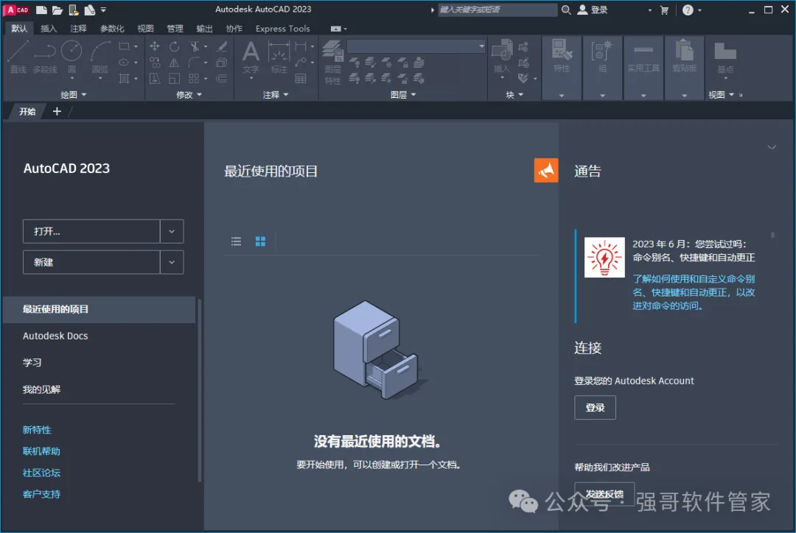This screenshot has width=796, height=533.
Task: Expand the Block (块) panel
Action: click(x=514, y=95)
